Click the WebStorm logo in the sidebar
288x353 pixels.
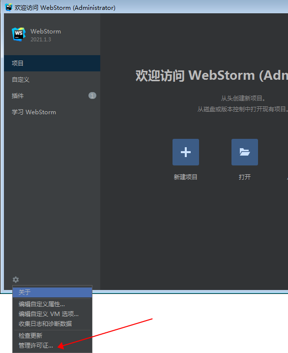coord(19,34)
